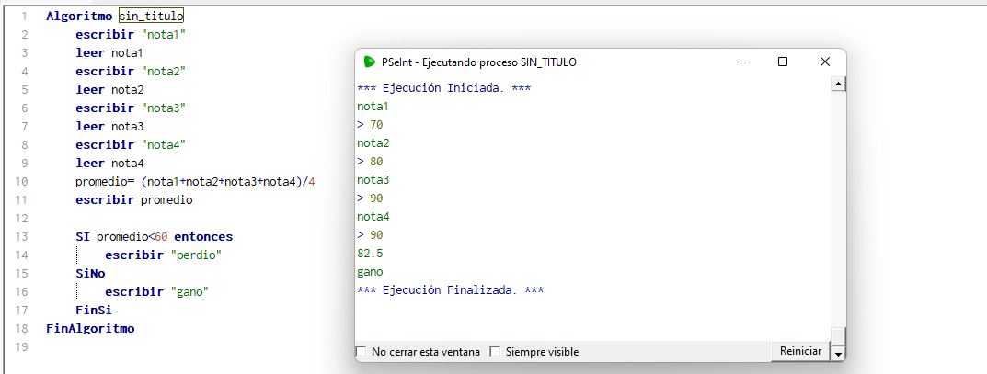Viewport: 987px width, 374px height.
Task: Toggle the "Siempre visible" checkbox
Action: pyautogui.click(x=495, y=352)
